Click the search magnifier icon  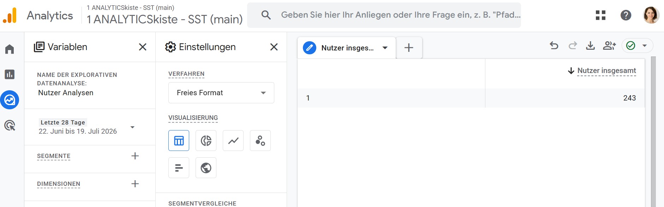point(266,15)
